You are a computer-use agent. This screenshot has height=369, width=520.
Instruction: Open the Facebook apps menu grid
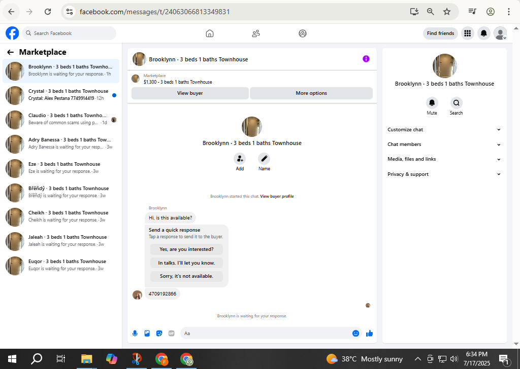click(x=468, y=33)
